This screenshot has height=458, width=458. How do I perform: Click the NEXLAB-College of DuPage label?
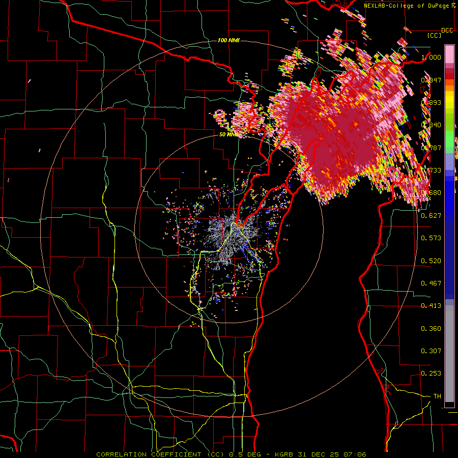pos(407,6)
